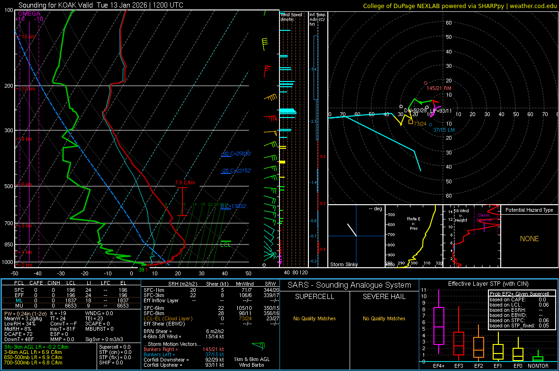Click the '-30 C=25830' height label
The height and width of the screenshot is (371, 559).
click(x=236, y=154)
